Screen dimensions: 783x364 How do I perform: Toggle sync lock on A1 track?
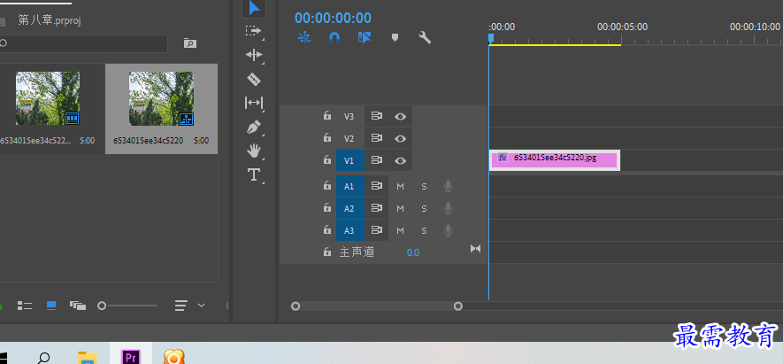tap(377, 186)
